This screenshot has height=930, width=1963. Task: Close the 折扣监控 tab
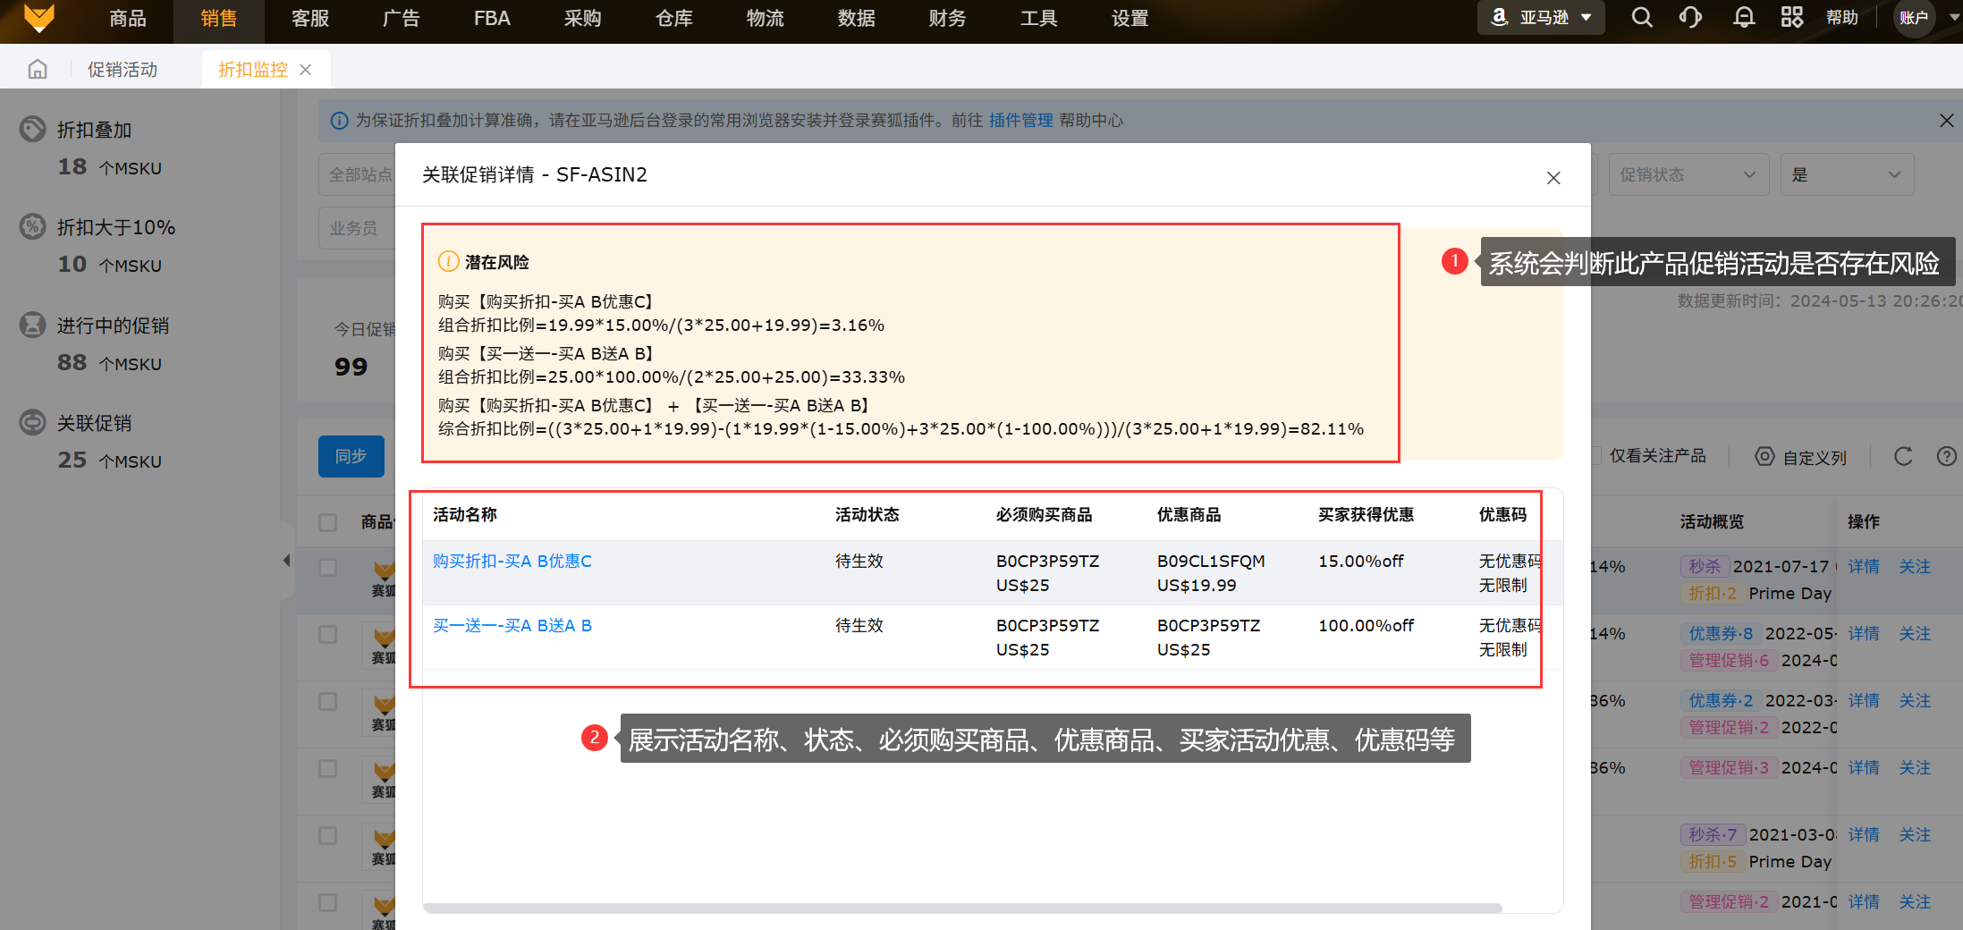click(x=306, y=69)
